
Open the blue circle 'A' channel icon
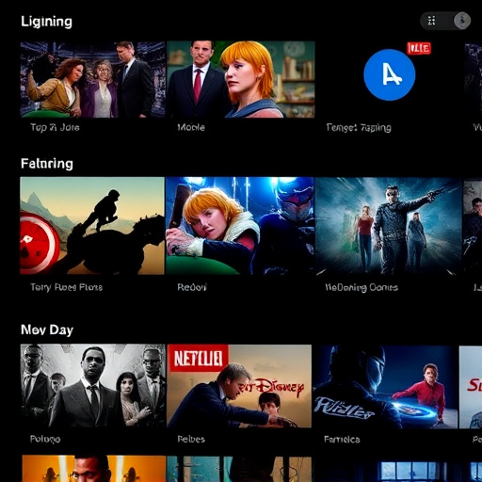point(390,74)
